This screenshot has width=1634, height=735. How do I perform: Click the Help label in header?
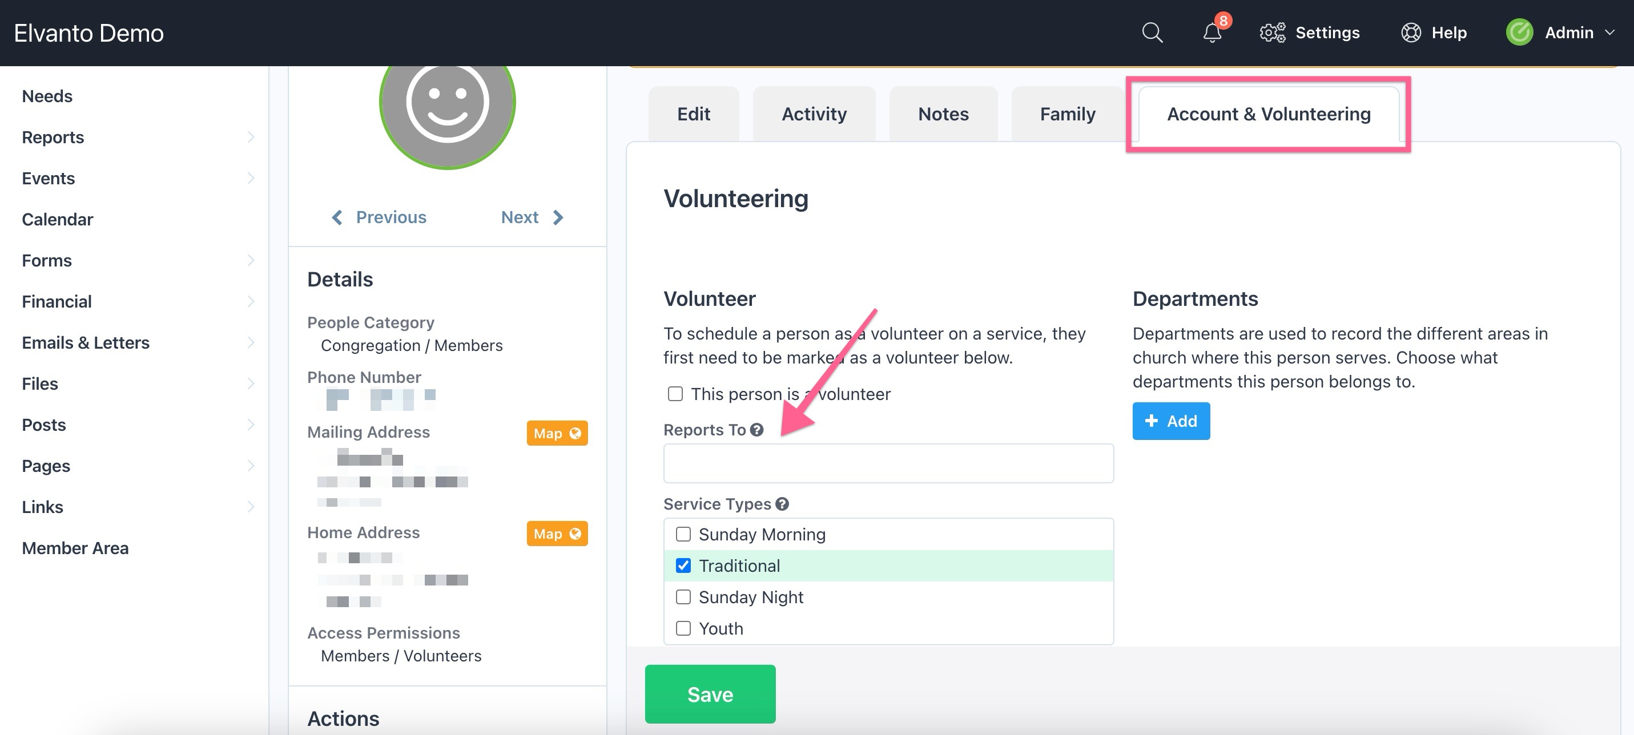tap(1449, 33)
